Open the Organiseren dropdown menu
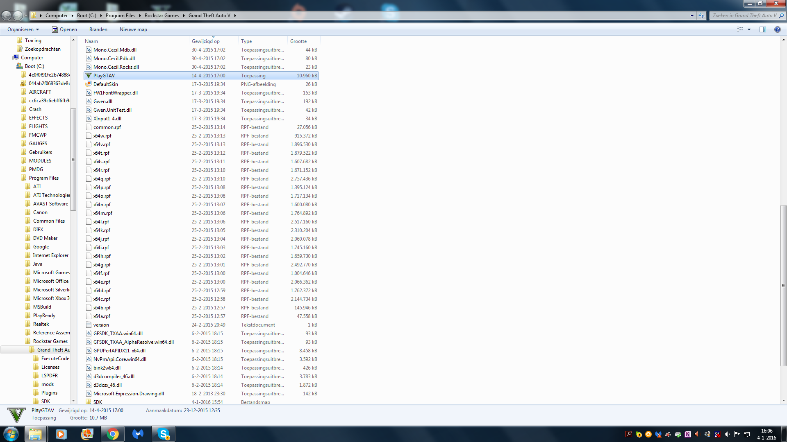This screenshot has height=442, width=787. [x=23, y=29]
